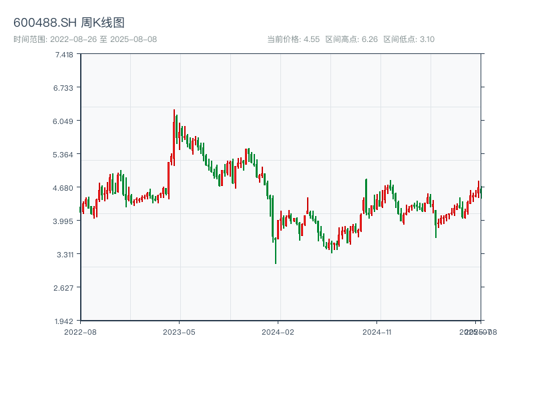Click the 1.942 y-axis price label
534x400 pixels.
point(63,321)
